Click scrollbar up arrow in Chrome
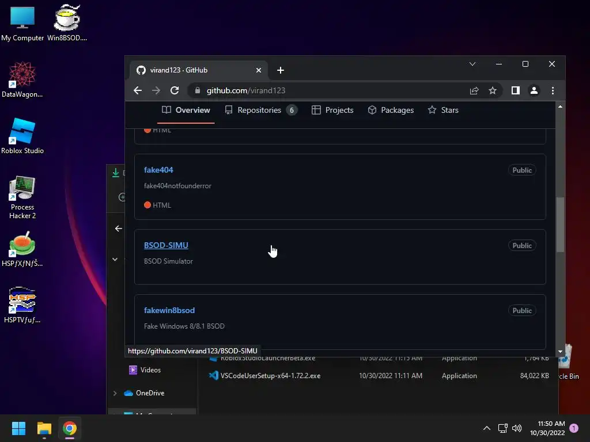This screenshot has height=442, width=590. click(560, 106)
